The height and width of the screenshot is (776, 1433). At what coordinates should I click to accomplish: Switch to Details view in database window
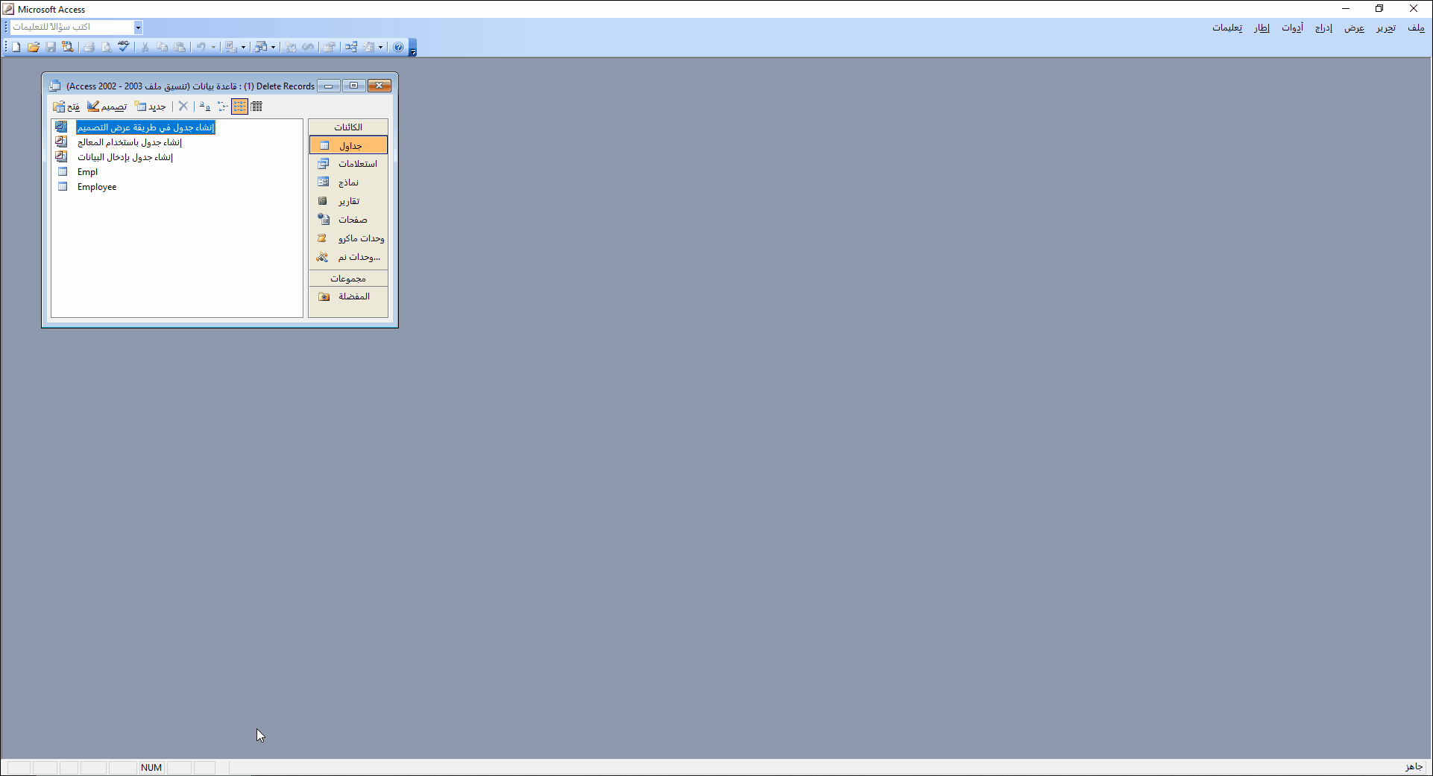pos(257,106)
